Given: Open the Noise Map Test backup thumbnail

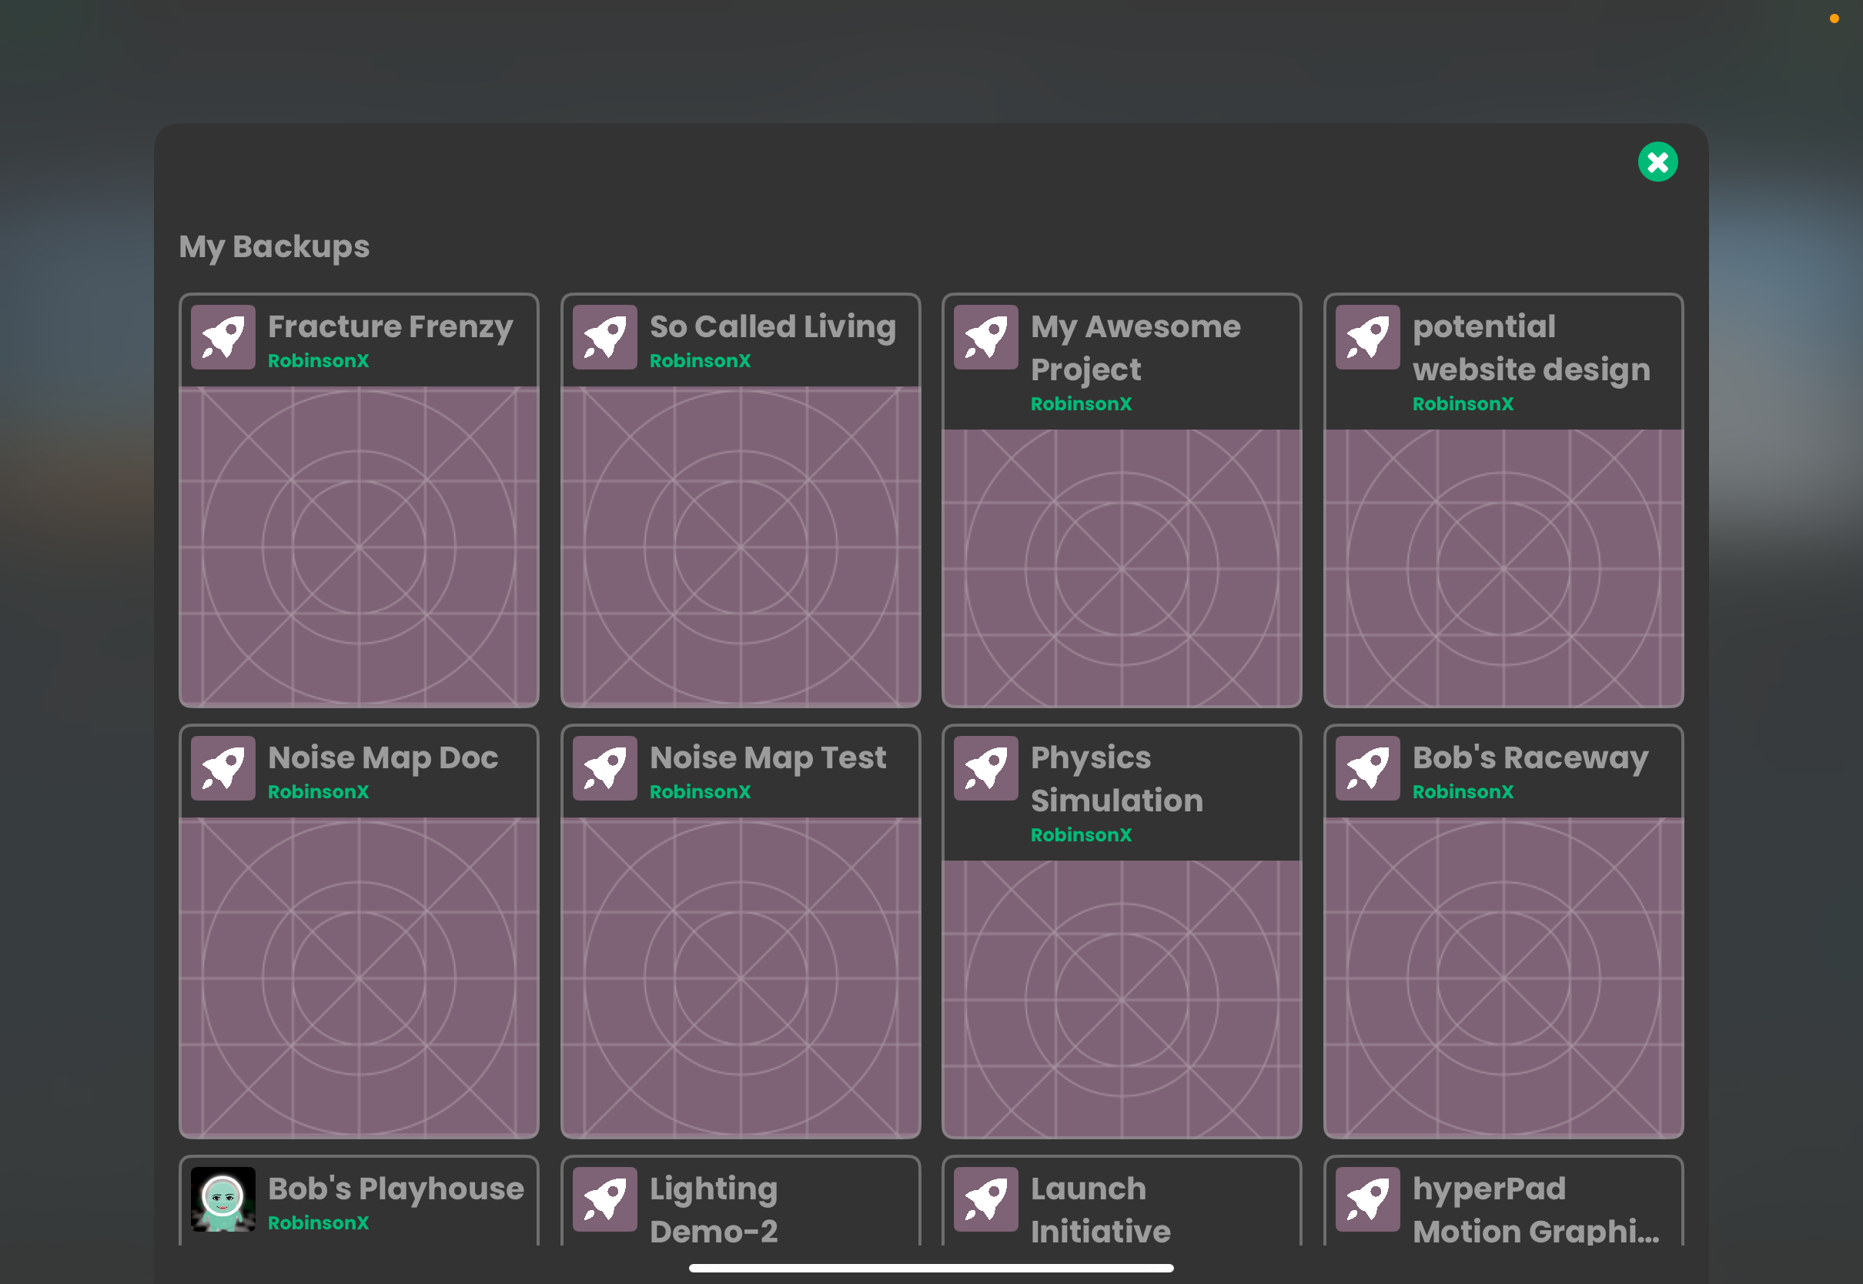Looking at the screenshot, I should click(x=740, y=978).
